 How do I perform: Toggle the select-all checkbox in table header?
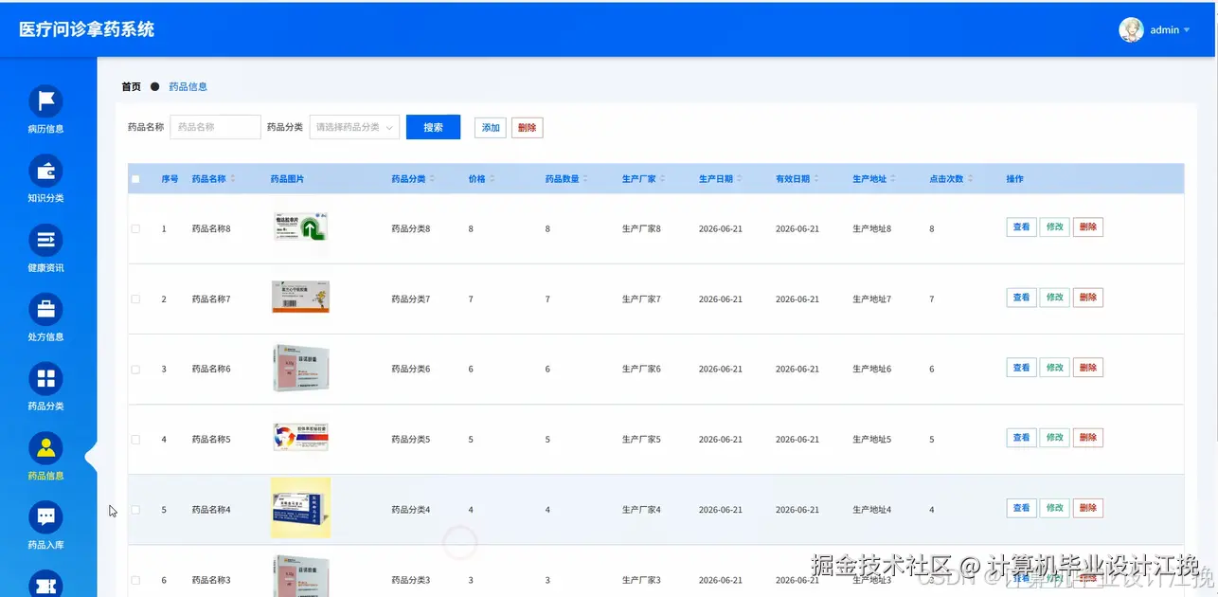point(134,178)
